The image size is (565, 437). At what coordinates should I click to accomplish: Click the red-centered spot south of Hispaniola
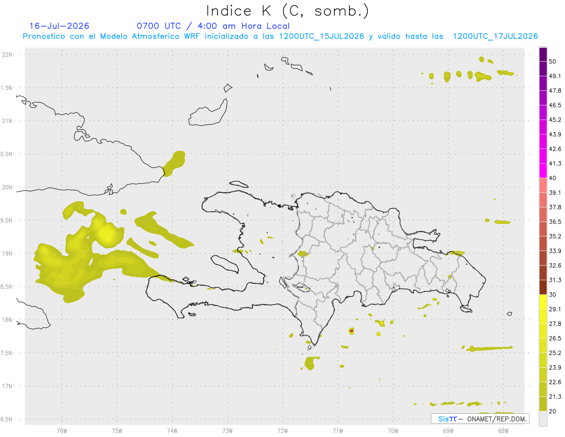pos(351,331)
